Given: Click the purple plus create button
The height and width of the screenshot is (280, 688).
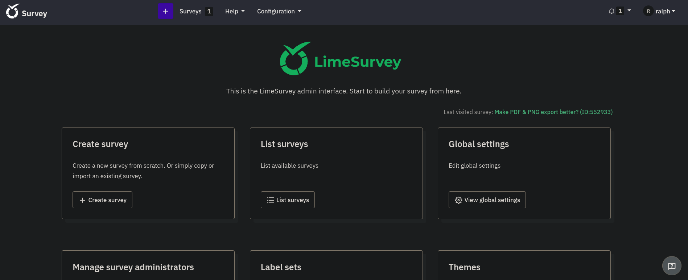Looking at the screenshot, I should pyautogui.click(x=165, y=11).
